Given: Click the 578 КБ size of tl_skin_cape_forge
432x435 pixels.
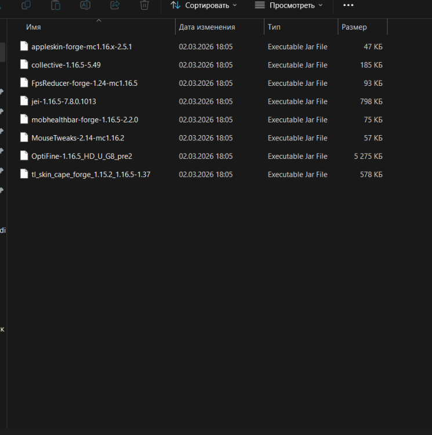Looking at the screenshot, I should pyautogui.click(x=371, y=175).
